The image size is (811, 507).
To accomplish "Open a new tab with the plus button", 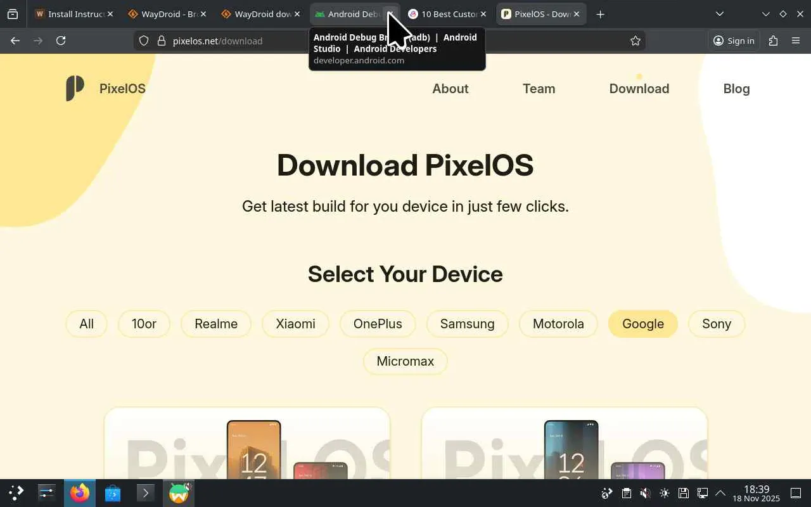I will (x=600, y=14).
